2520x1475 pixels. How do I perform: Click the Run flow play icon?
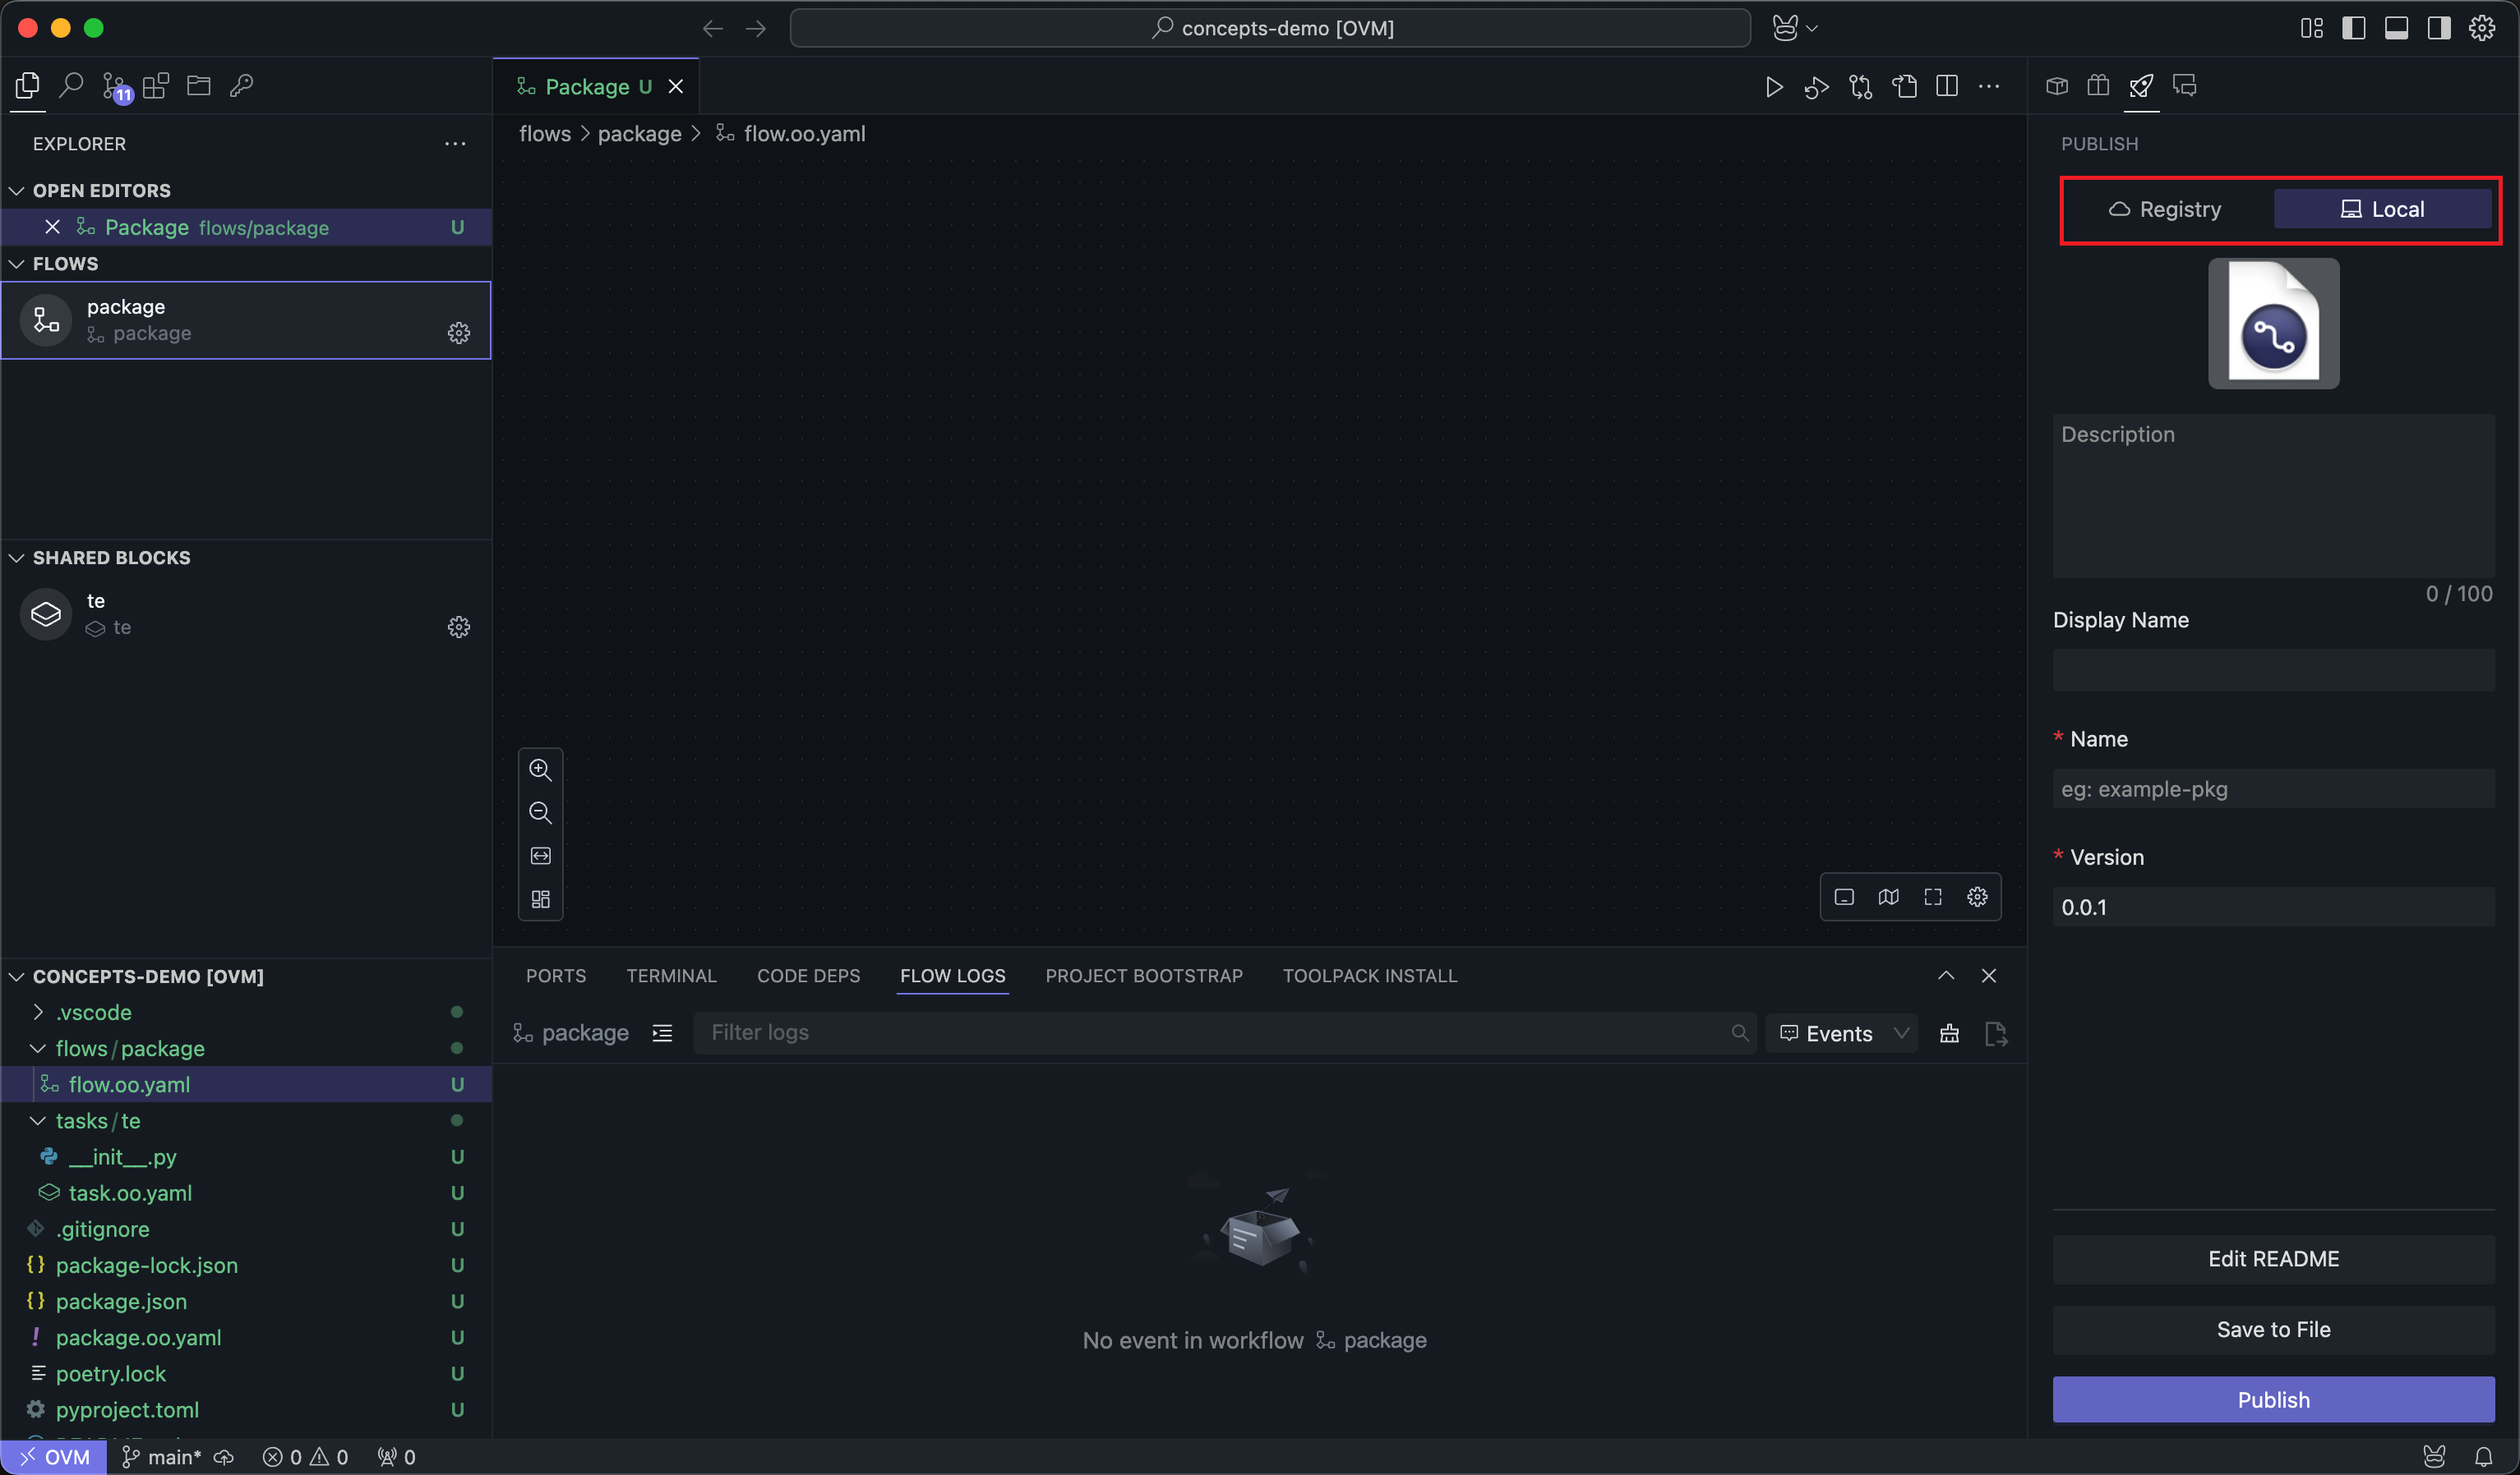1773,87
